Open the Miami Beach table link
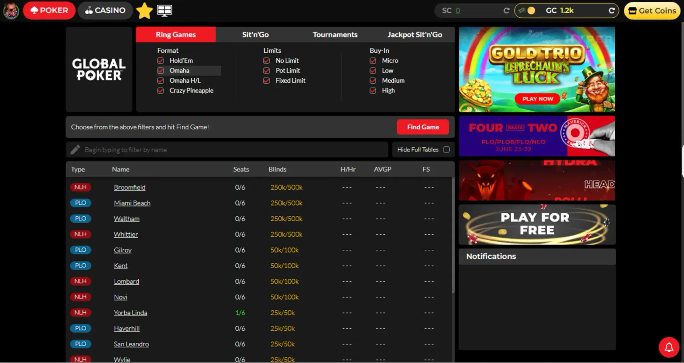 [x=132, y=203]
